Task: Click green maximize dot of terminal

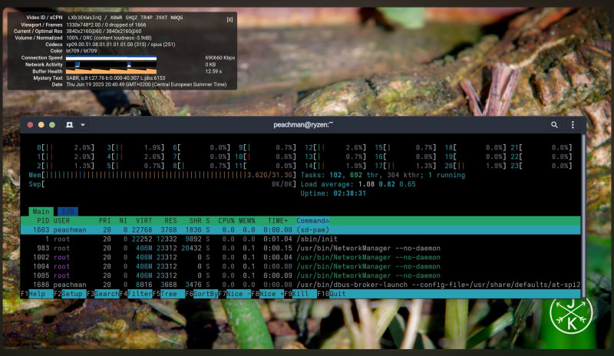Action: (x=52, y=125)
